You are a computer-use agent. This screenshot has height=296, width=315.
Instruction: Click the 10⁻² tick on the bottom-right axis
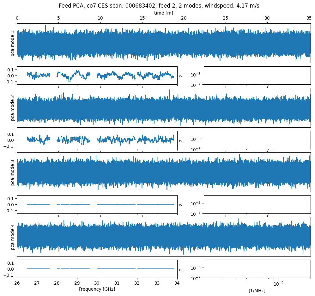pyautogui.click(x=278, y=283)
